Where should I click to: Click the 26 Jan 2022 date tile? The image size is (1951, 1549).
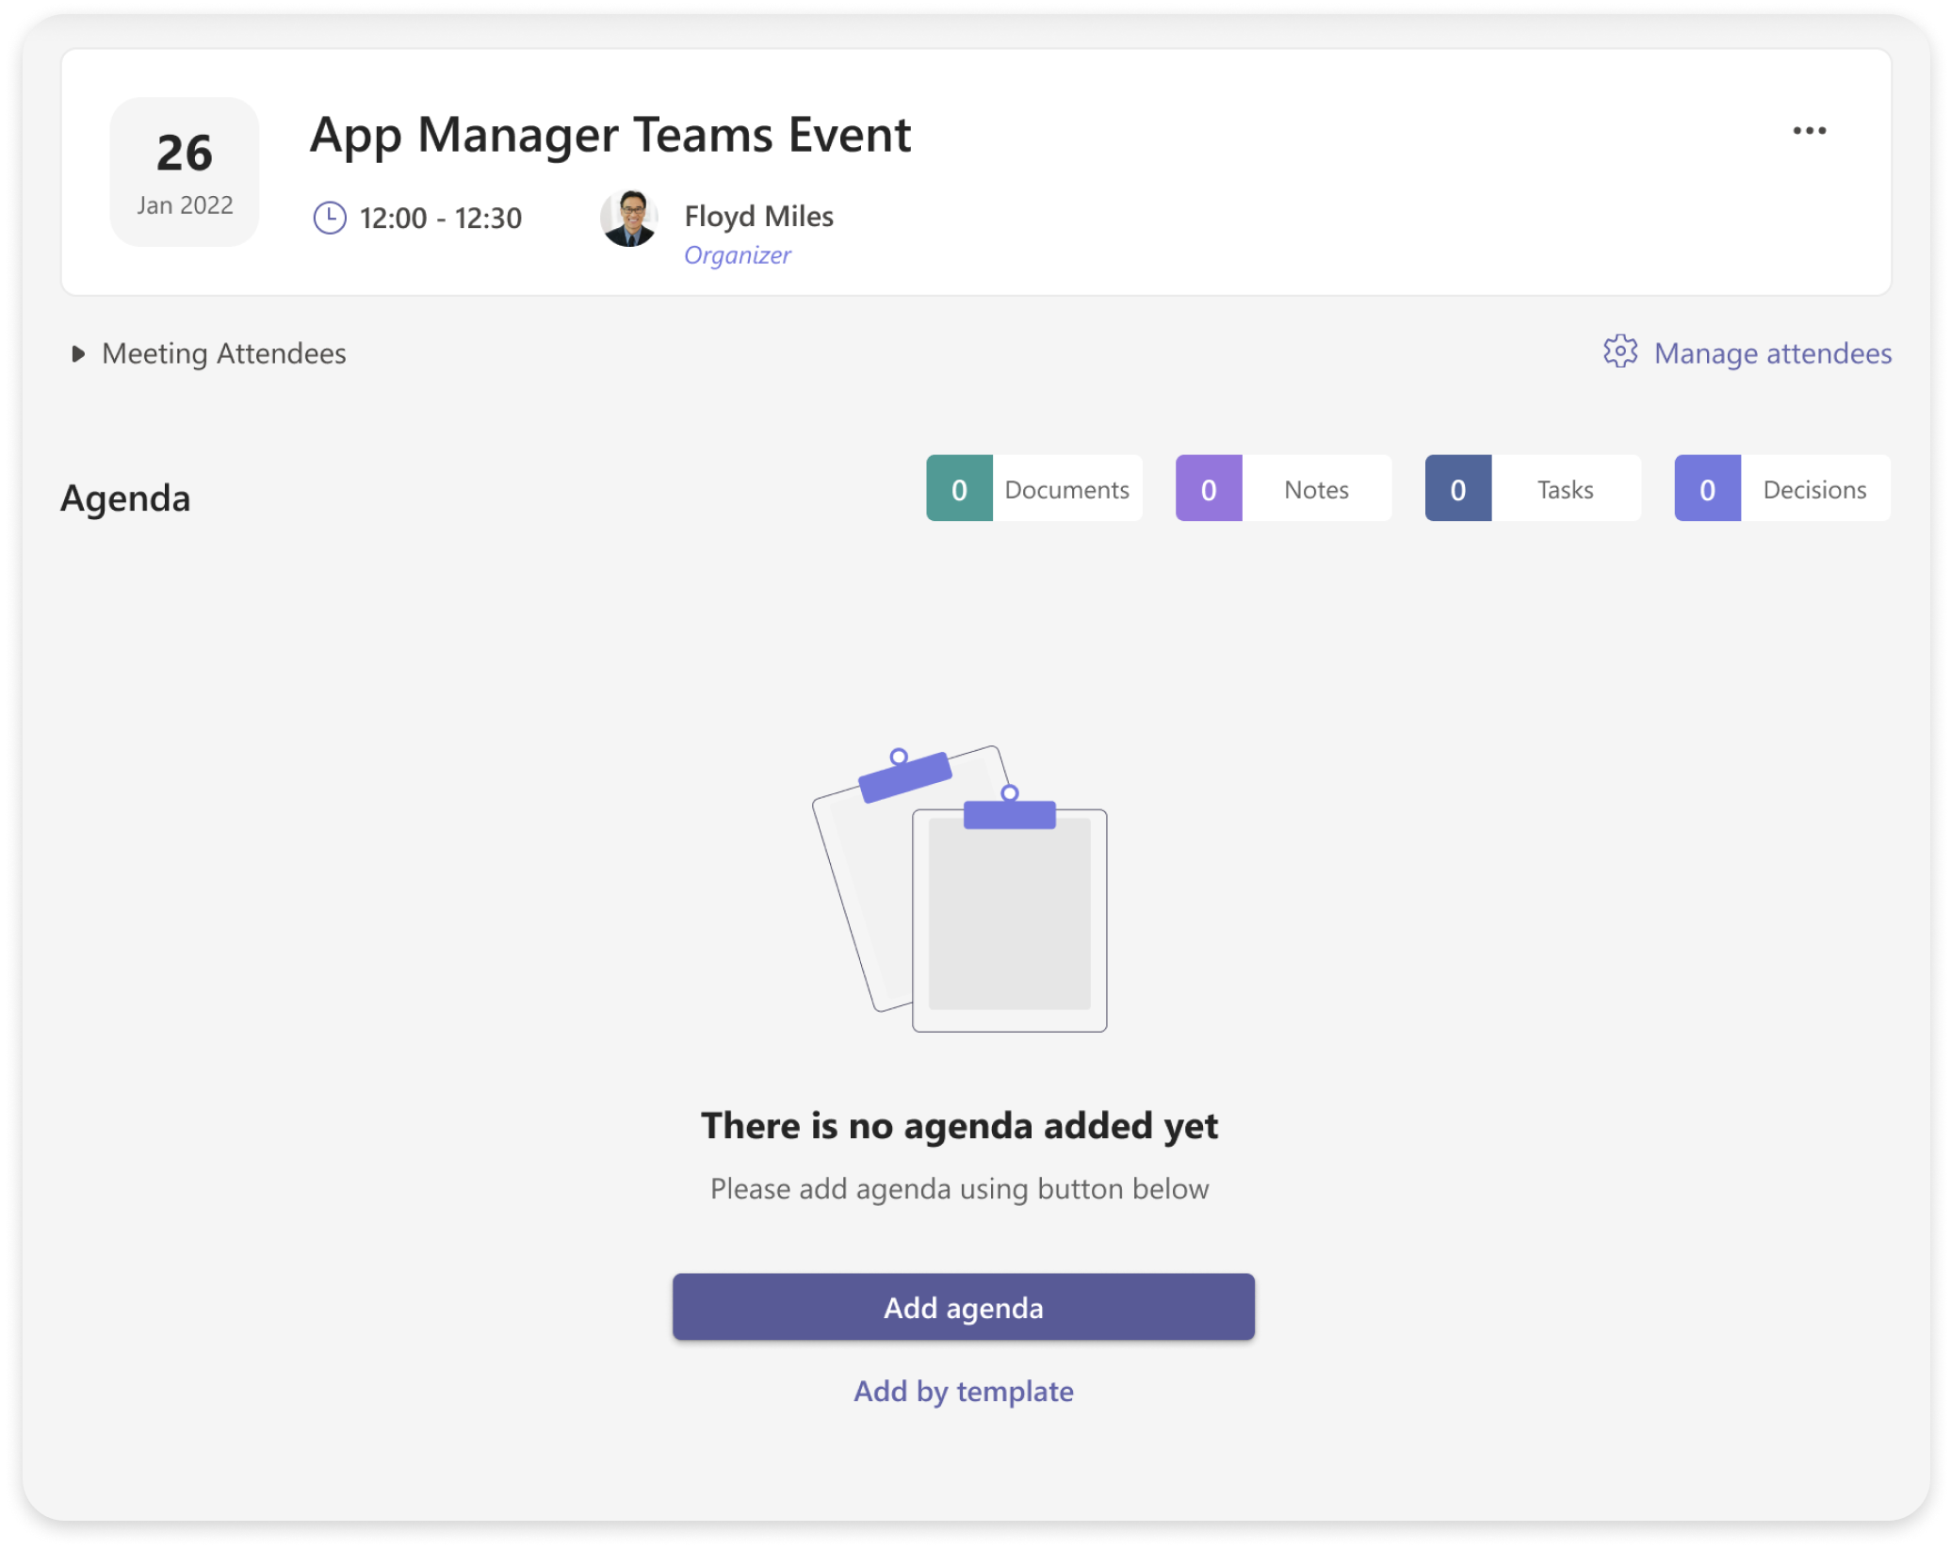tap(185, 172)
